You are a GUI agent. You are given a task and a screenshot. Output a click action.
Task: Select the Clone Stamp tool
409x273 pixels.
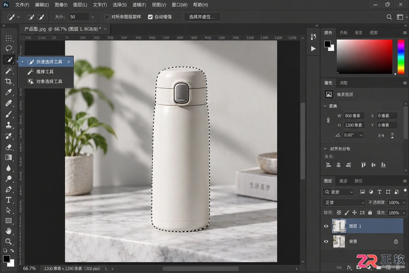point(9,125)
